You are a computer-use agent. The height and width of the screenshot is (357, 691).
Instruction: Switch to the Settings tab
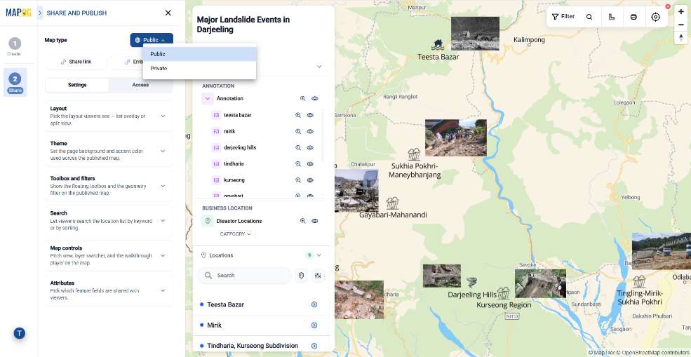[x=77, y=85]
